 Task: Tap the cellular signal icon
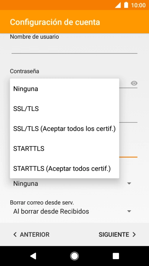pyautogui.click(x=118, y=5)
